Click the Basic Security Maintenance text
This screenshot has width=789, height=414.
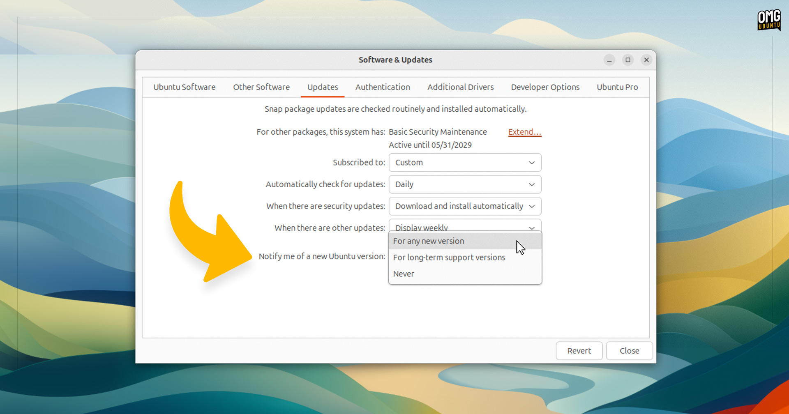pos(438,132)
